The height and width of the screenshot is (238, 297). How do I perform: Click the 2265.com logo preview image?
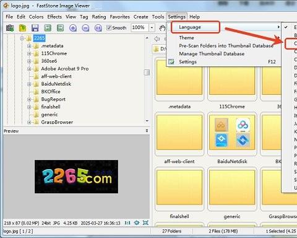[x=76, y=177]
